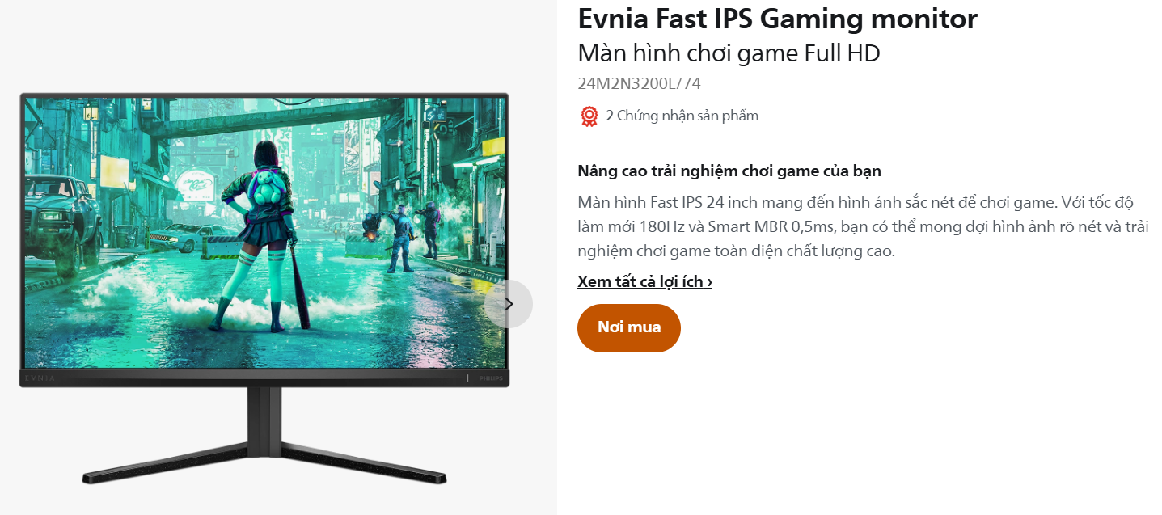Open the Xem tất cả lợi ích link
1162x515 pixels.
click(644, 281)
